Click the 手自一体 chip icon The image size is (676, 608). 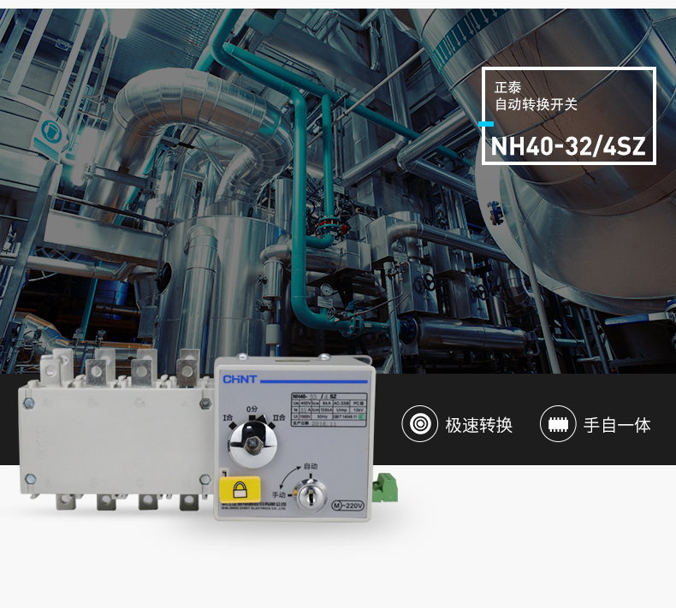558,424
